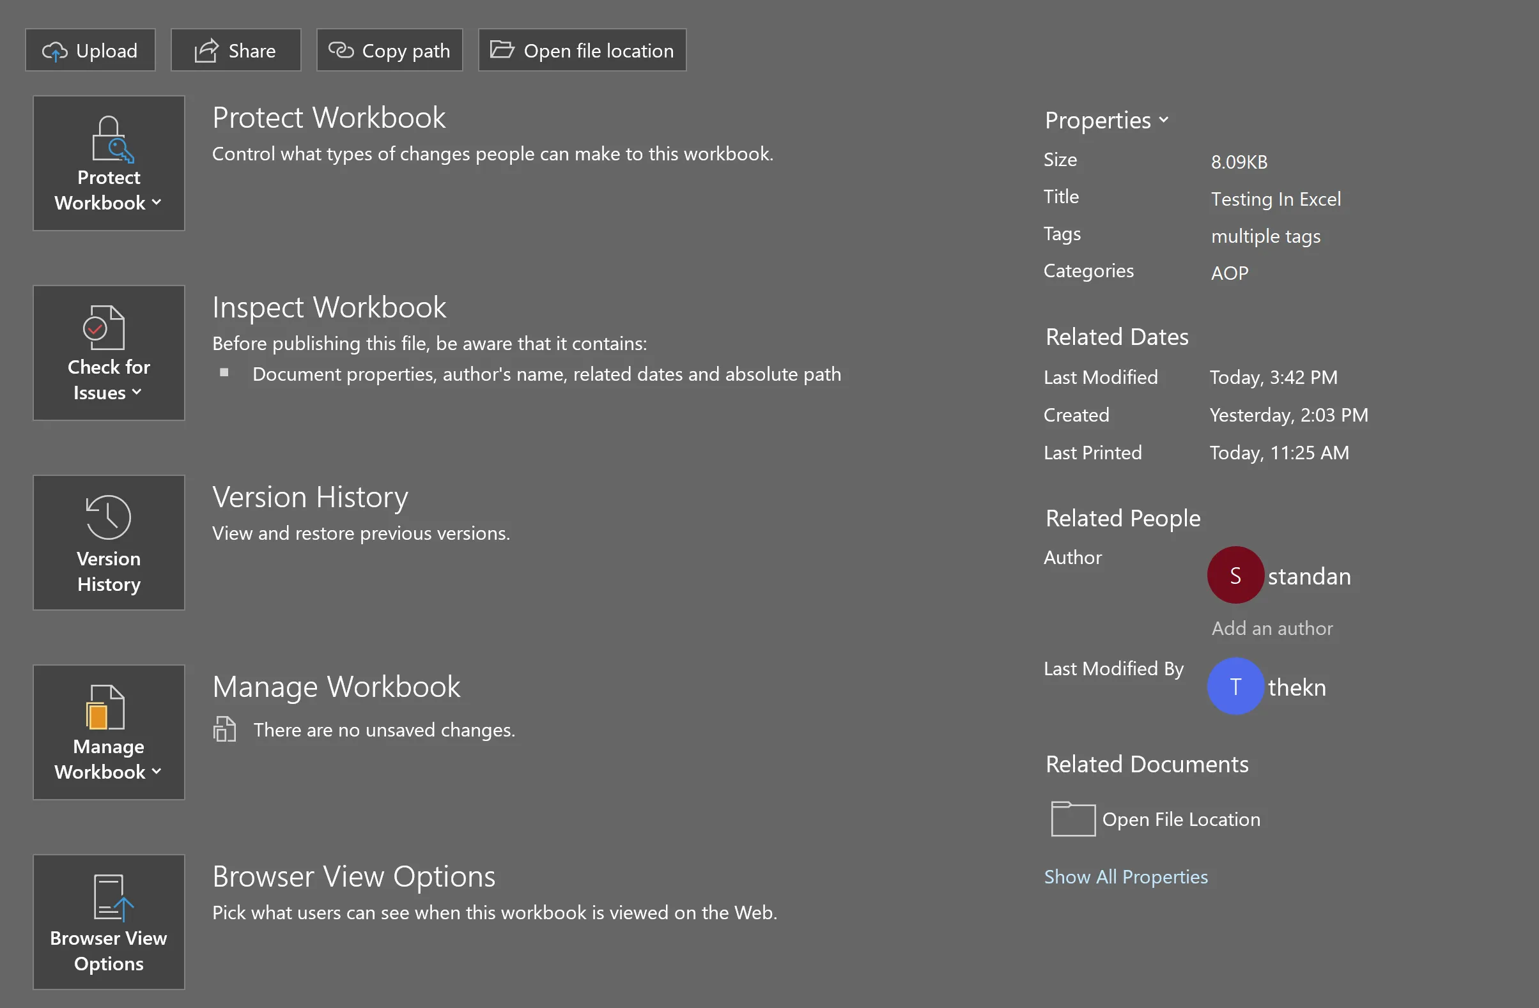Select the Tags field value
This screenshot has width=1539, height=1008.
click(x=1265, y=235)
